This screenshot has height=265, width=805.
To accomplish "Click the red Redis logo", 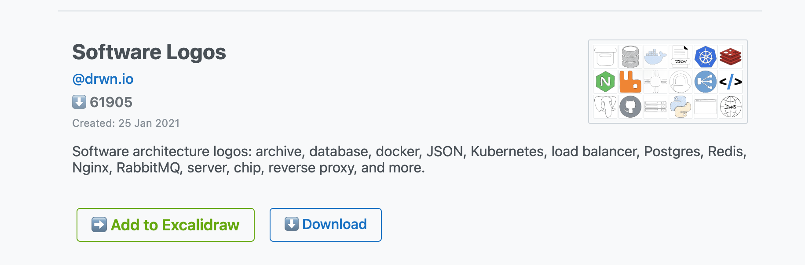I will [731, 57].
